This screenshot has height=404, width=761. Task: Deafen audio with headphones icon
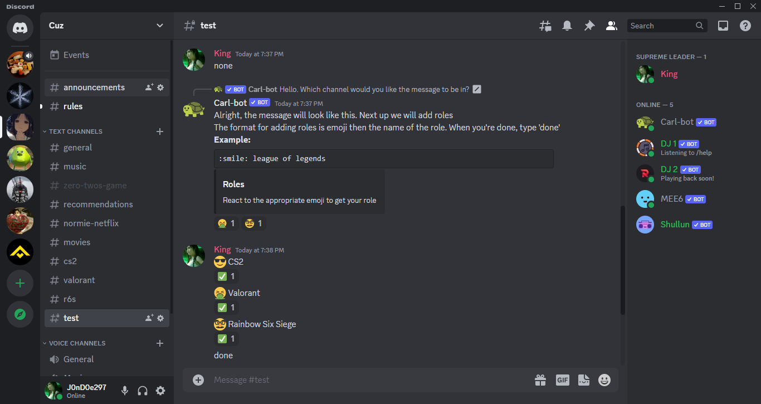143,391
